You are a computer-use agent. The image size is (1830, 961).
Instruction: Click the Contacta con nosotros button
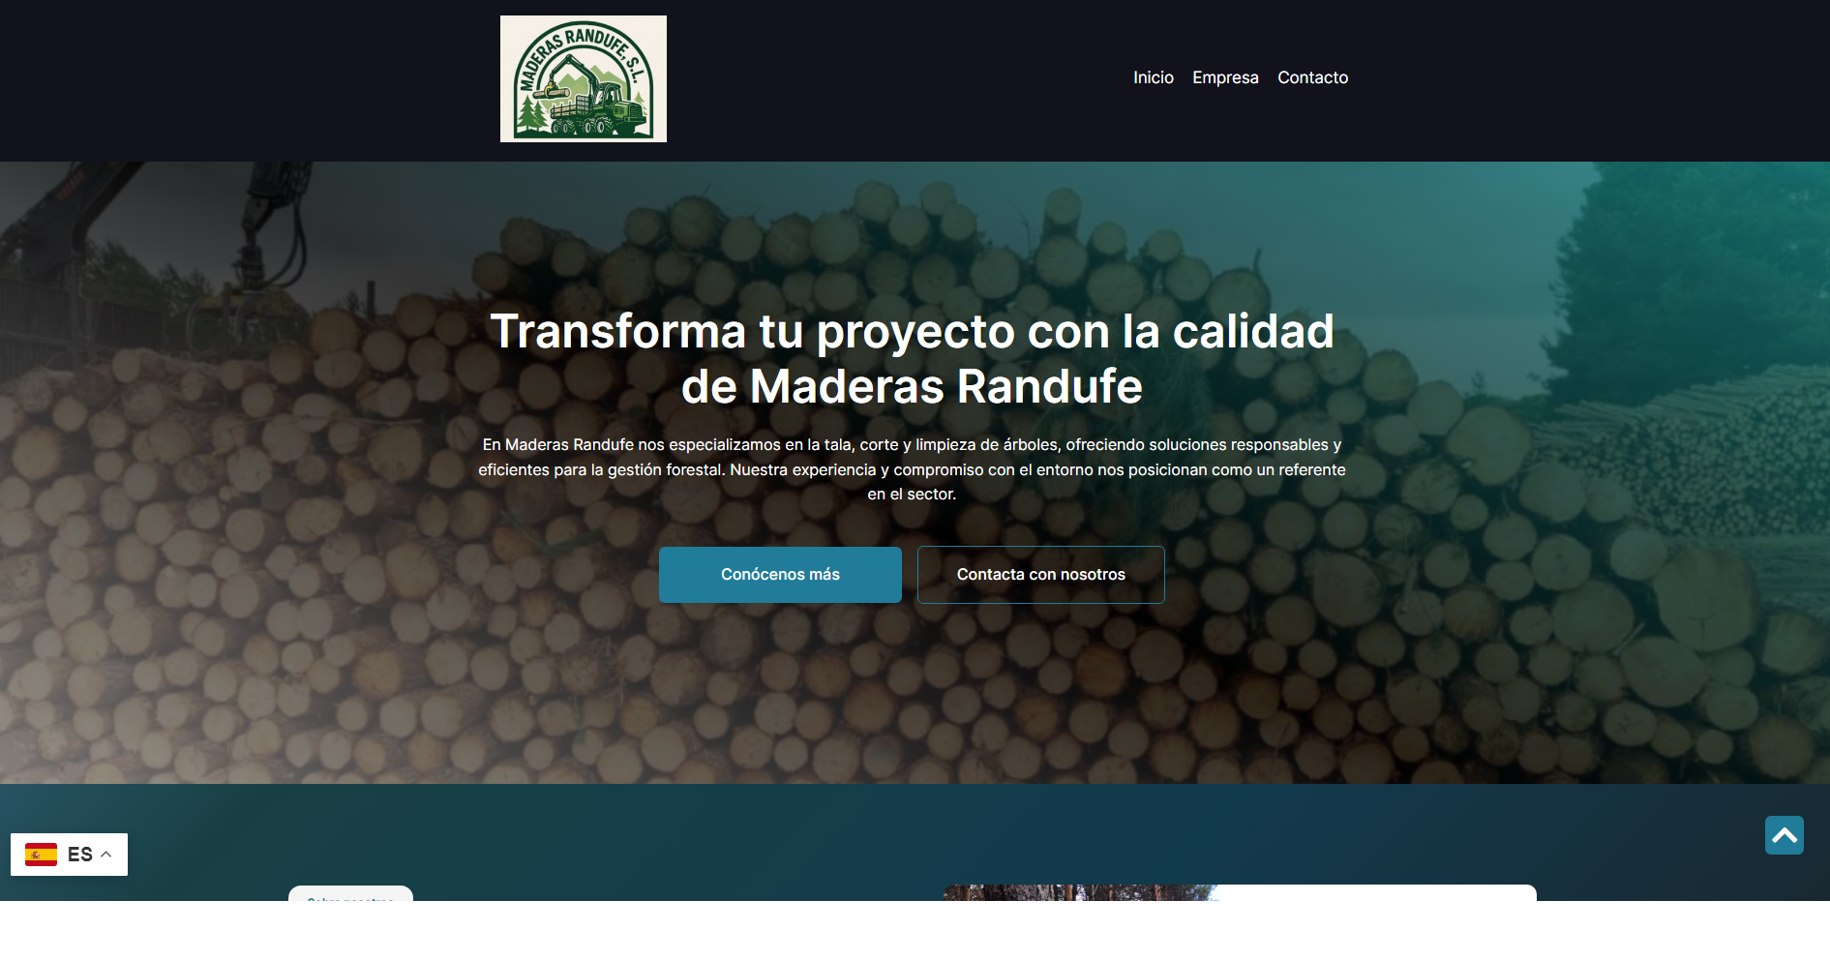(x=1041, y=575)
